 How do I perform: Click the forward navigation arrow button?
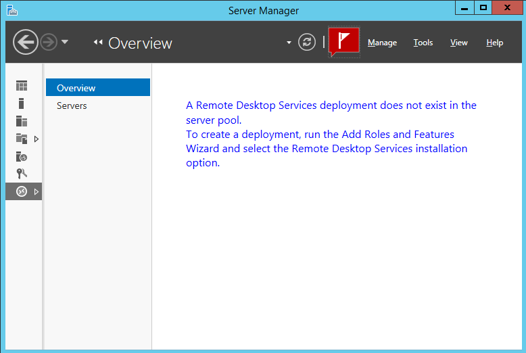click(x=49, y=43)
